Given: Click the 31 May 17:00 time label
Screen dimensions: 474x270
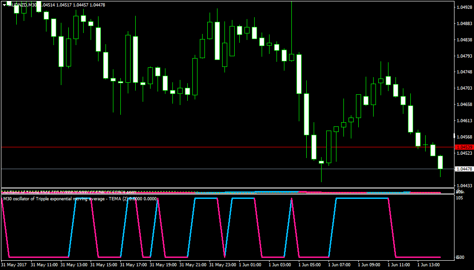Looking at the screenshot, I should pos(134,264).
